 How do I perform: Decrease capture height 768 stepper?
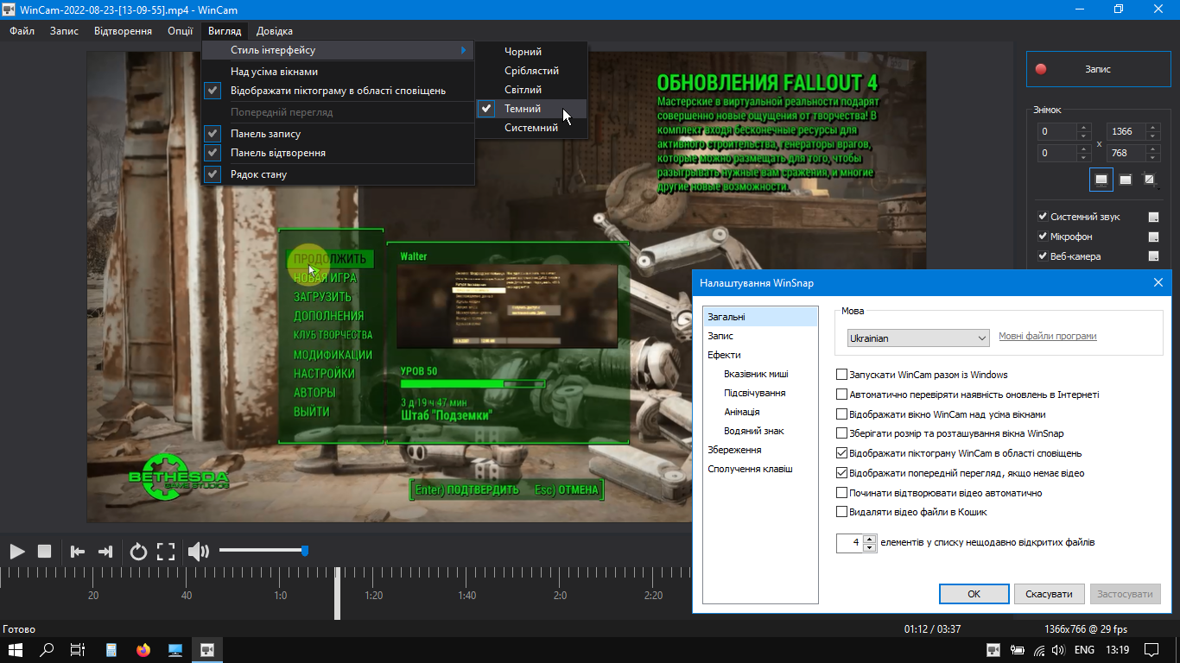(1152, 157)
